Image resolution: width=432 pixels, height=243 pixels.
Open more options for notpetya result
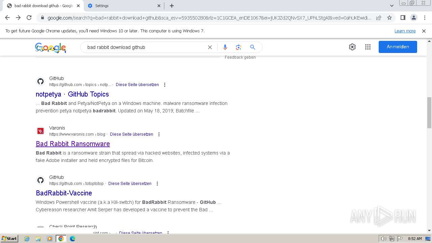tap(165, 85)
